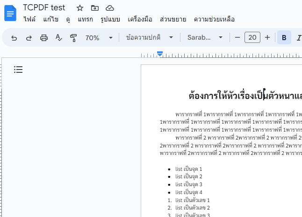The width and height of the screenshot is (302, 217).
Task: Click numbered item 'list เป็นตัวเลข 1'
Action: (x=193, y=200)
